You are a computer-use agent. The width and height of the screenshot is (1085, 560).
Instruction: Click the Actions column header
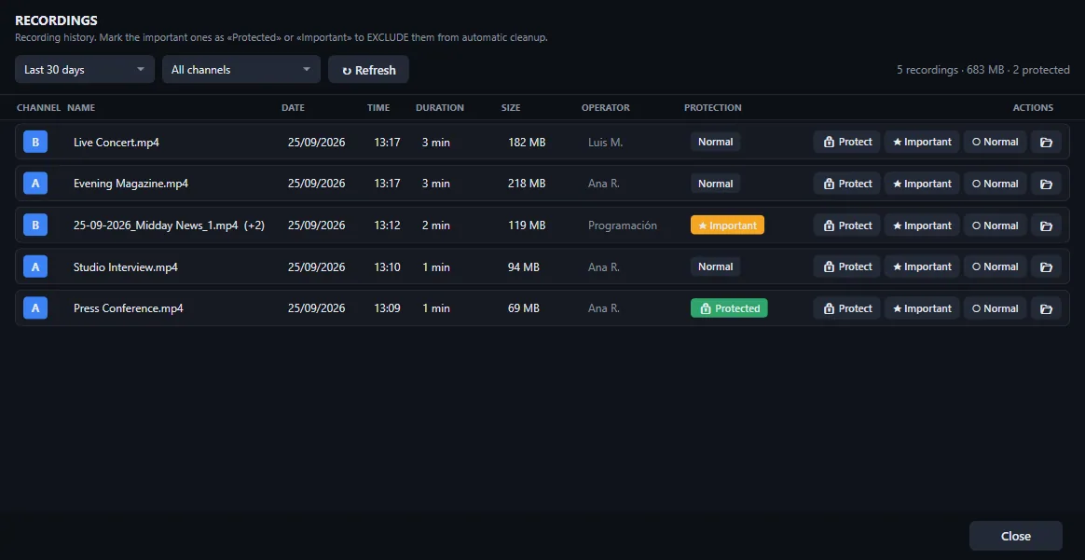point(1033,108)
